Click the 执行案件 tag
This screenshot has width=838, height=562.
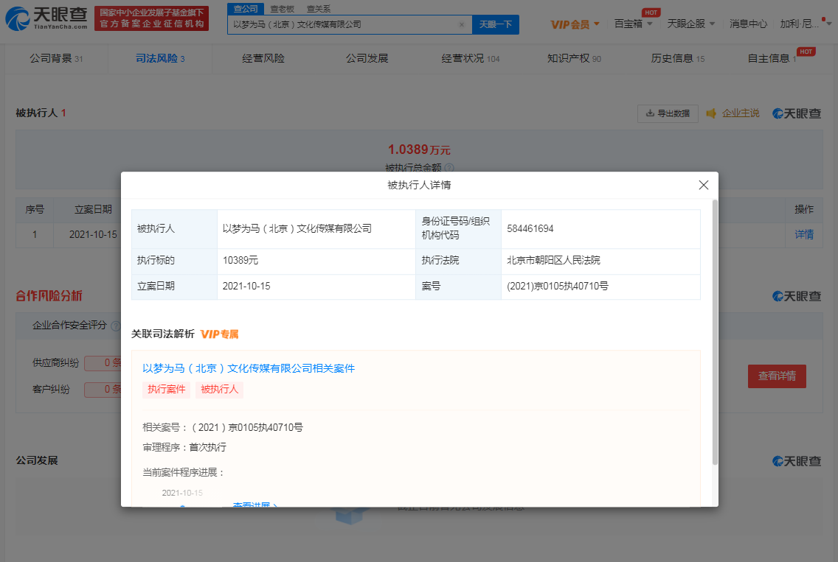click(x=166, y=390)
